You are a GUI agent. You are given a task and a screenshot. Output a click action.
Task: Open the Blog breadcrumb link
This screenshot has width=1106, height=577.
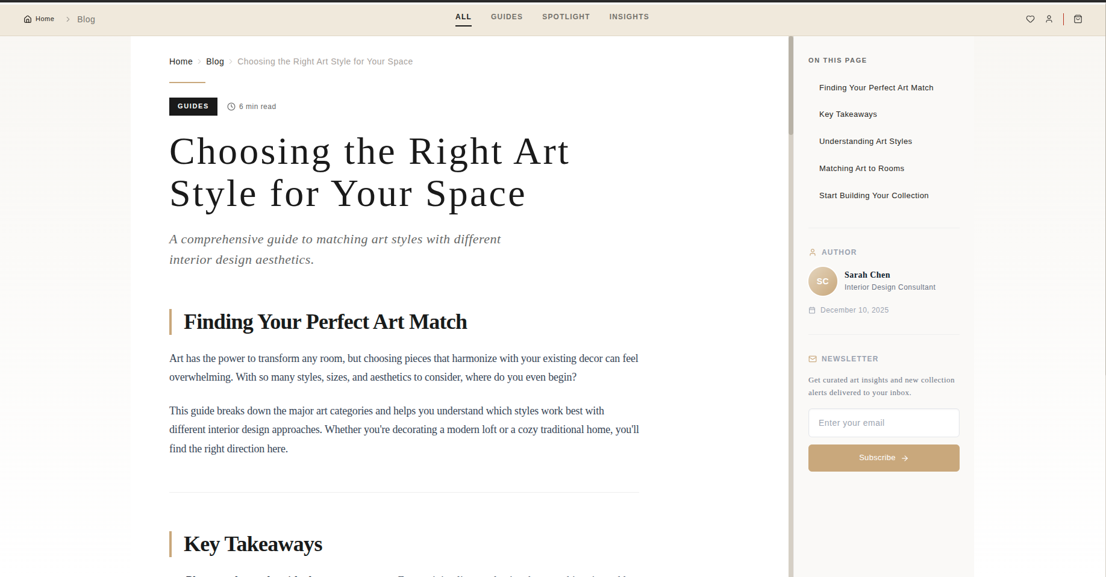coord(214,61)
